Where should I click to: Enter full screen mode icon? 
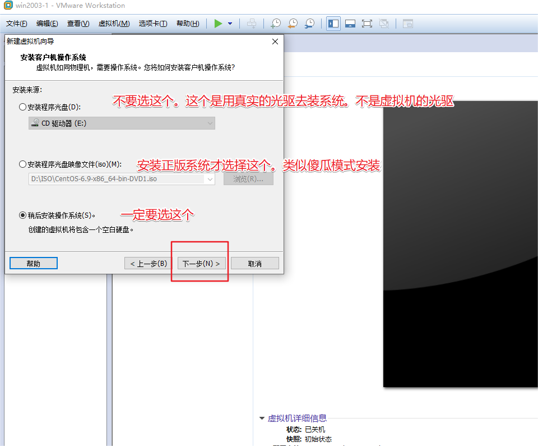point(367,24)
